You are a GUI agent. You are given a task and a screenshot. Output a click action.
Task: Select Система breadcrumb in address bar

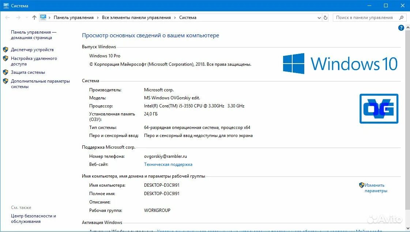188,18
